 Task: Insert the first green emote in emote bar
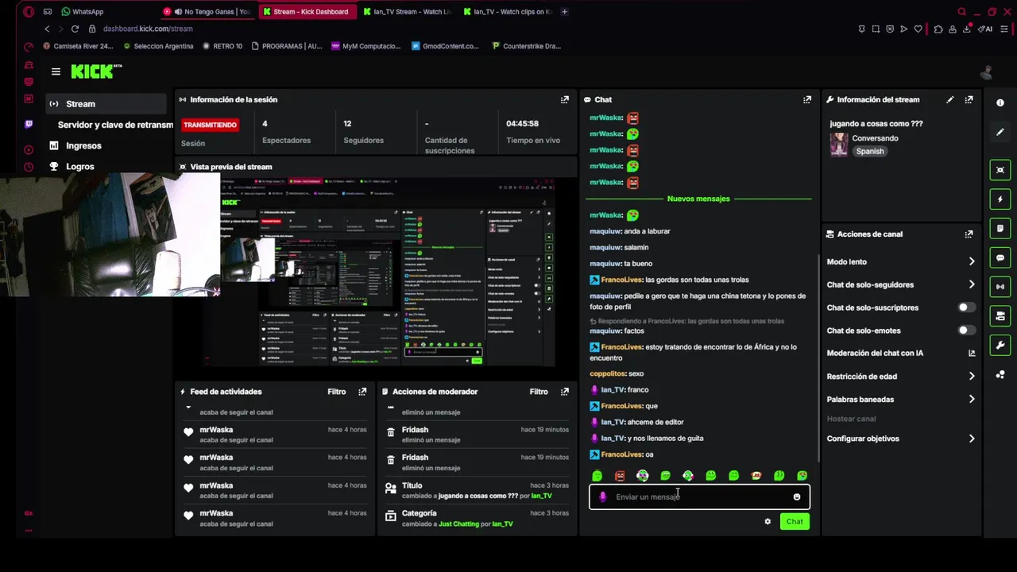pyautogui.click(x=597, y=476)
